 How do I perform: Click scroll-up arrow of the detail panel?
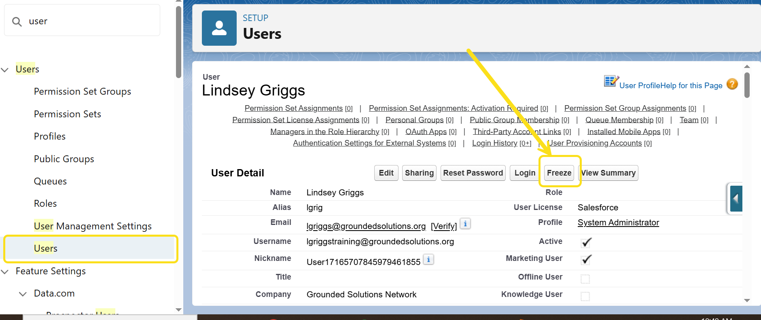coord(747,66)
